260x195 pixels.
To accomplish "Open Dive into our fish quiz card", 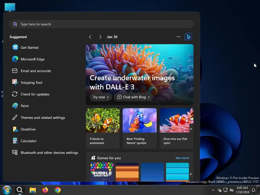I will pos(176,128).
